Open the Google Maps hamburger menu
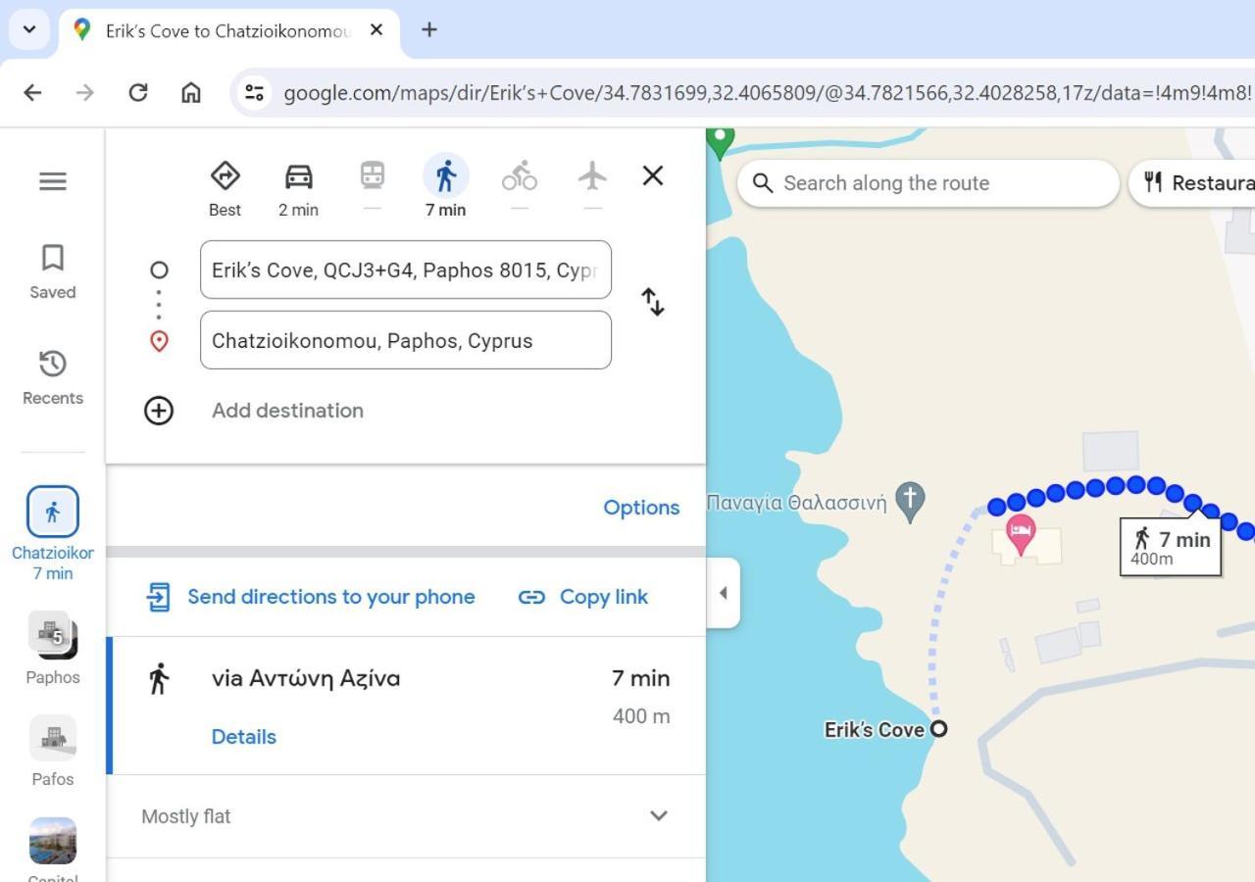 point(53,181)
